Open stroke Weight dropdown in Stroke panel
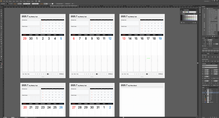This screenshot has width=219, height=118. click(213, 40)
